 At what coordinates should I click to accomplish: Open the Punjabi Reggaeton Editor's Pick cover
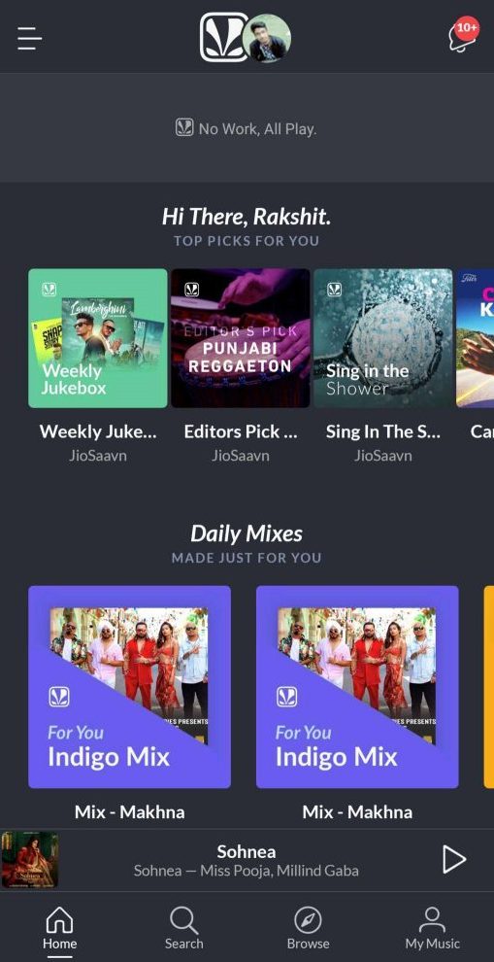tap(241, 338)
